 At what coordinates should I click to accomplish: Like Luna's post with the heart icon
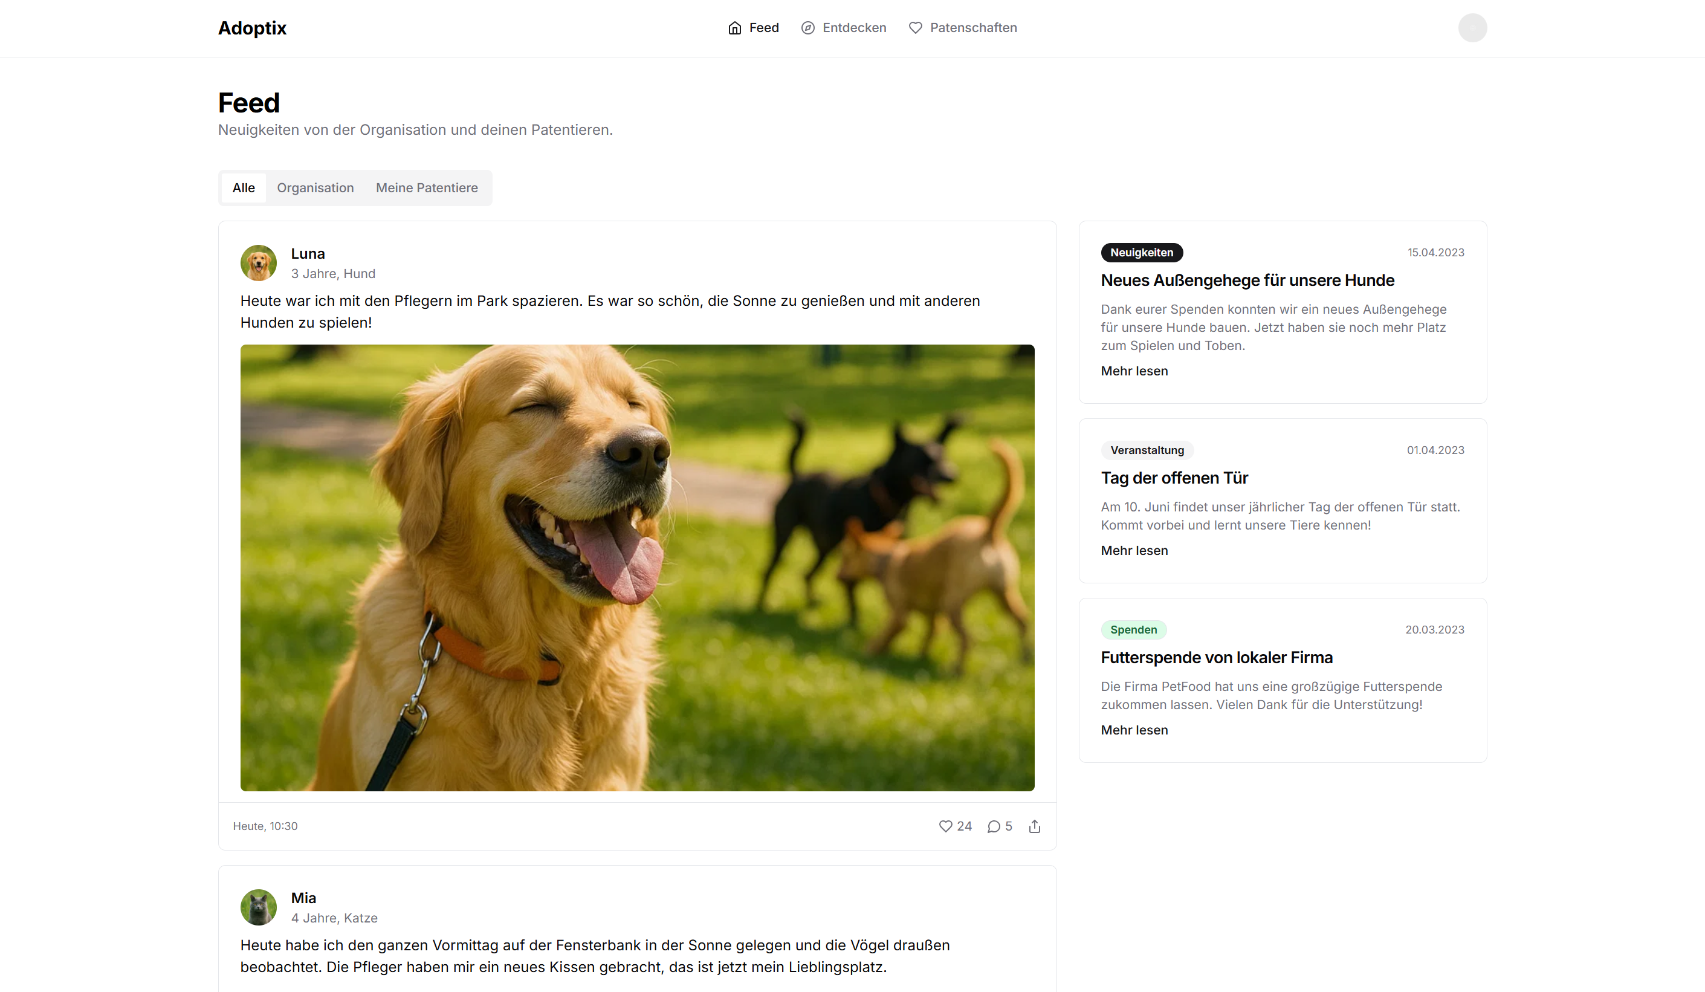pos(945,826)
